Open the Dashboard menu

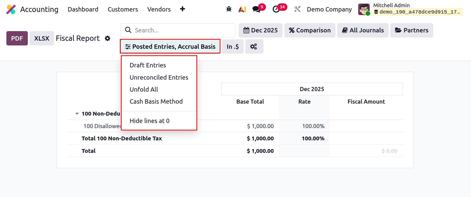[83, 9]
